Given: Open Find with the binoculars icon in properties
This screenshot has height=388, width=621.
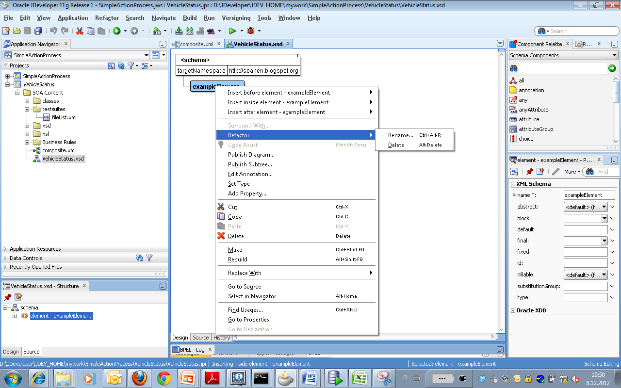Looking at the screenshot, I should click(x=590, y=171).
